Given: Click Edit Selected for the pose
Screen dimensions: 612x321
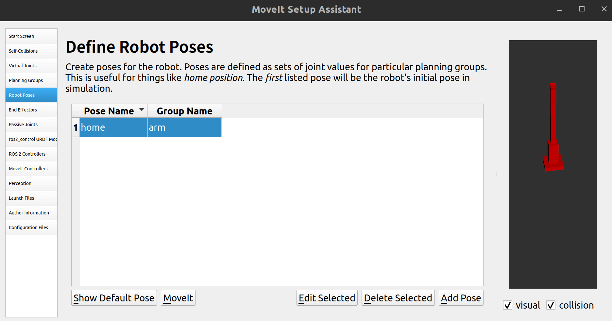Looking at the screenshot, I should click(x=327, y=298).
